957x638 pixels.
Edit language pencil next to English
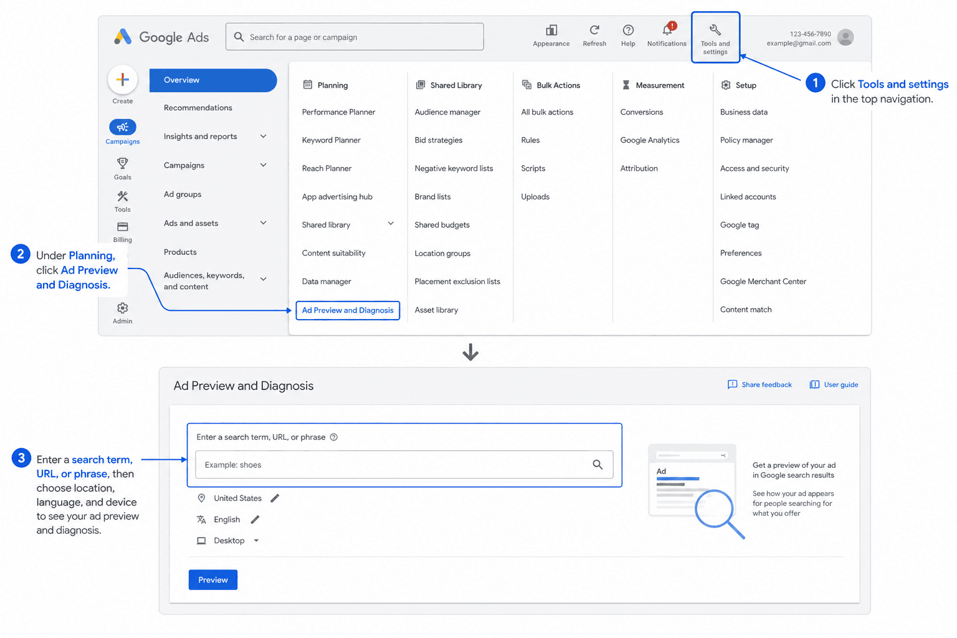(x=255, y=519)
